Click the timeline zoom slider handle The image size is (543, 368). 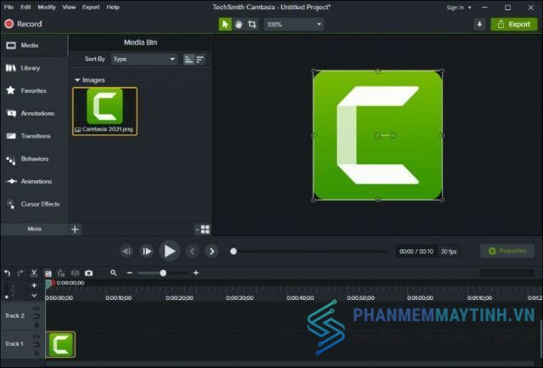click(x=163, y=273)
